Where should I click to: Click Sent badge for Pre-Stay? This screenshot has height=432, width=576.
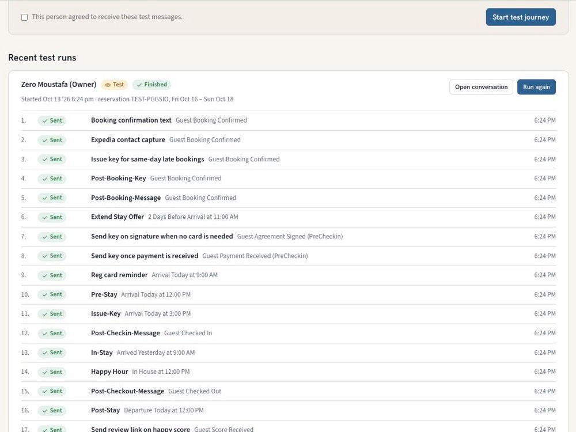(52, 294)
